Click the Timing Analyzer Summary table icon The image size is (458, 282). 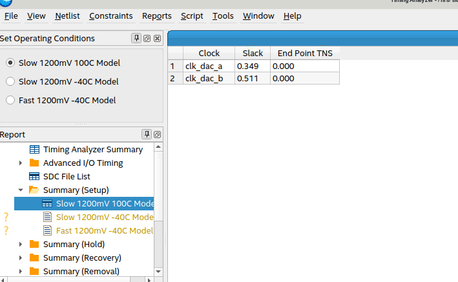[34, 150]
